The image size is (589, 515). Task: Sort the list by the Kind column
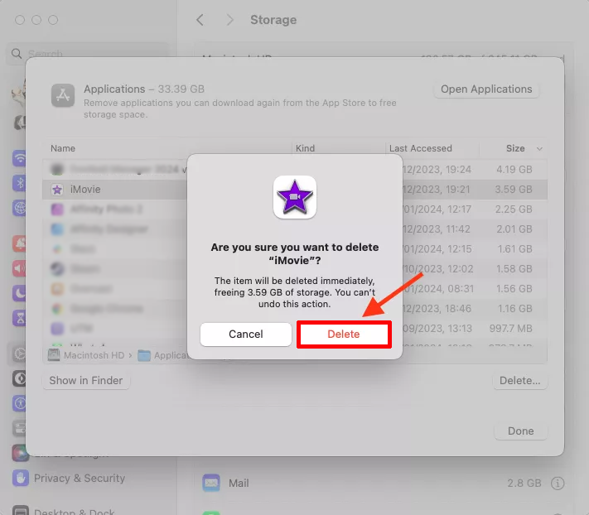click(305, 148)
